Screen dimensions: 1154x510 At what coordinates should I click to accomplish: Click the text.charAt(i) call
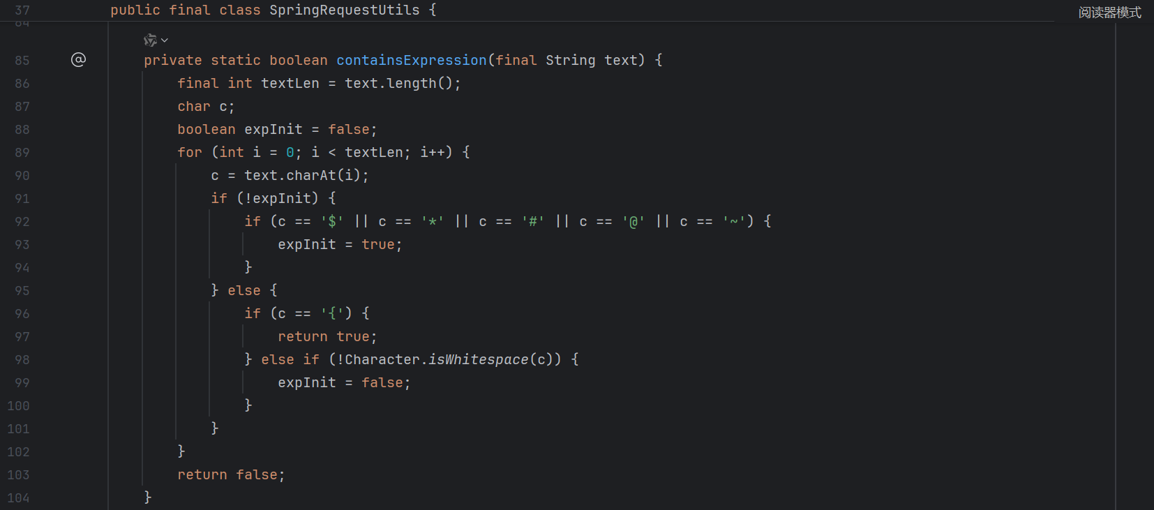point(306,176)
